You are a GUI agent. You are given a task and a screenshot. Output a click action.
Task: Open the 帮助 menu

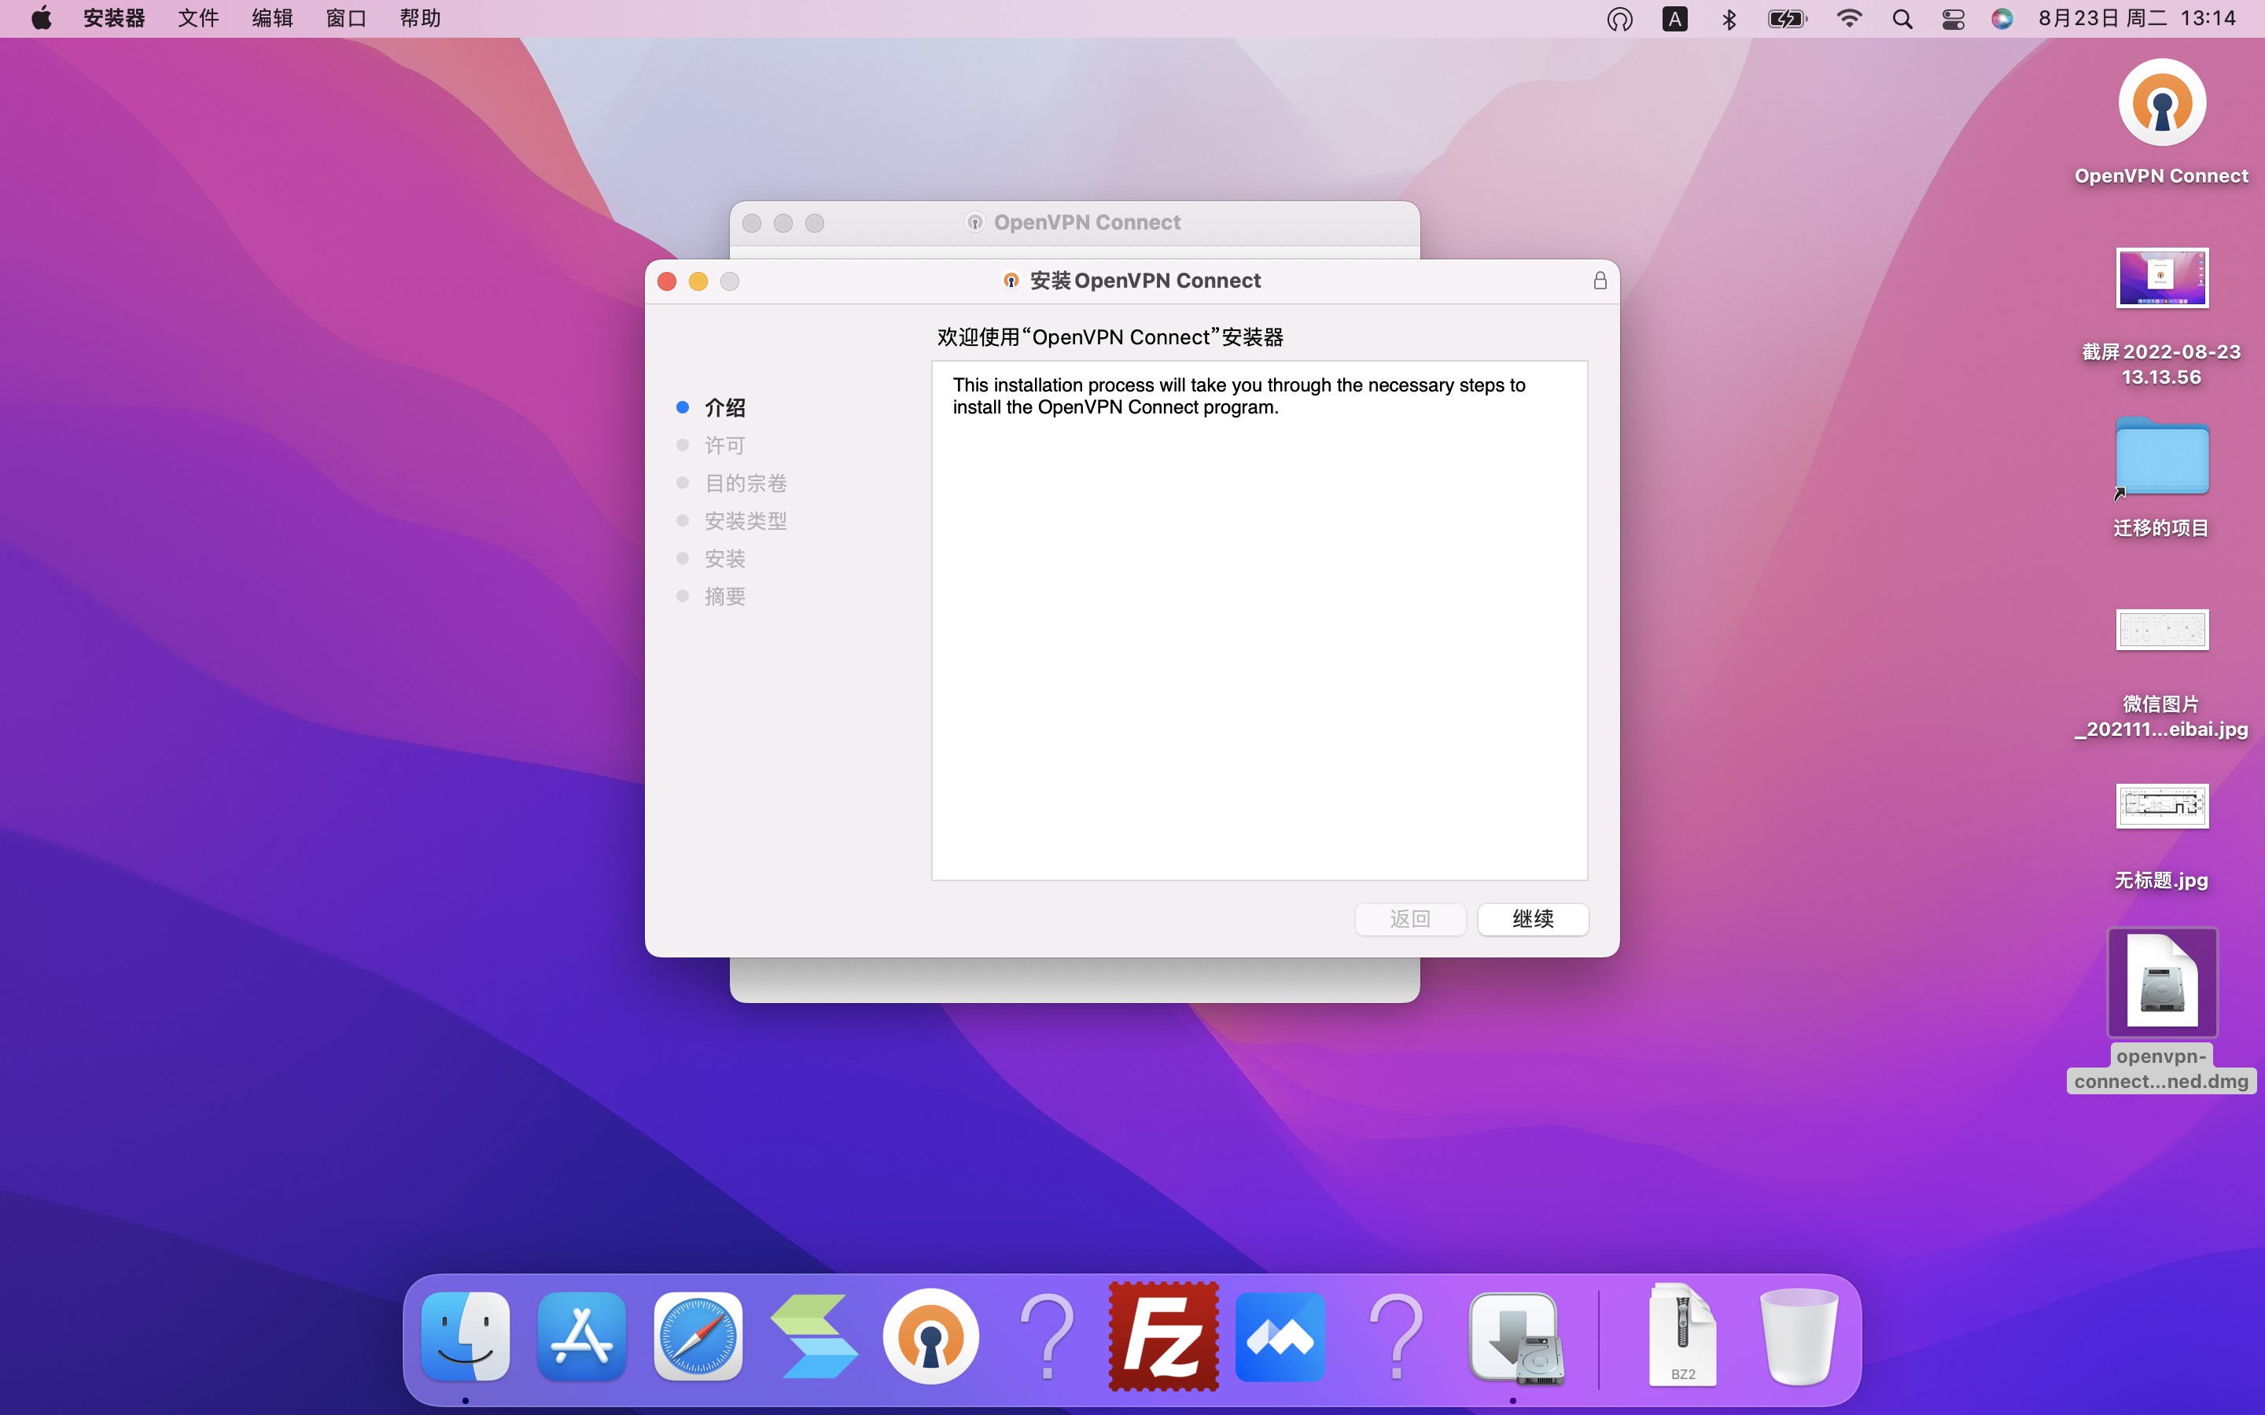coord(420,19)
